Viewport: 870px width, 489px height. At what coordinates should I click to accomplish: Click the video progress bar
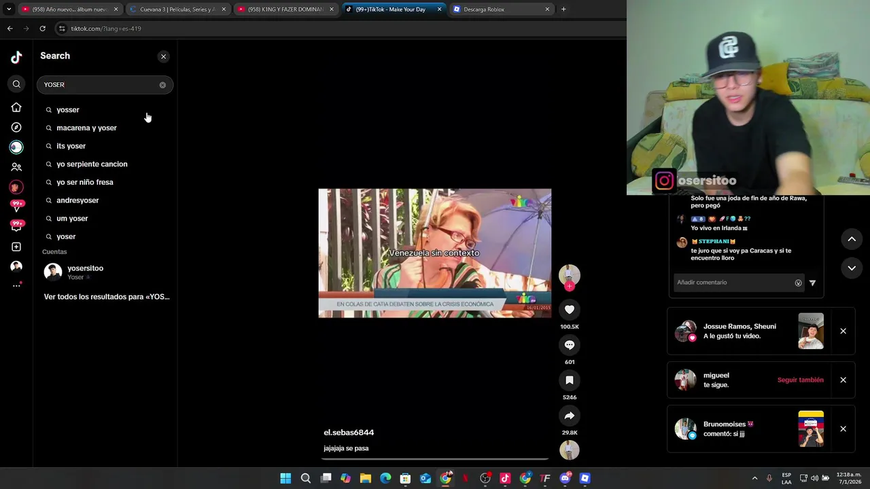pyautogui.click(x=435, y=459)
